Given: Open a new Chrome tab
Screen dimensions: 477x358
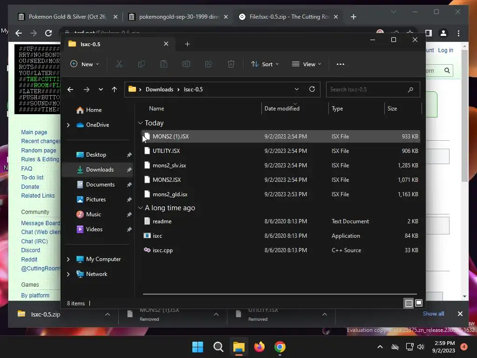Looking at the screenshot, I should coord(354,17).
